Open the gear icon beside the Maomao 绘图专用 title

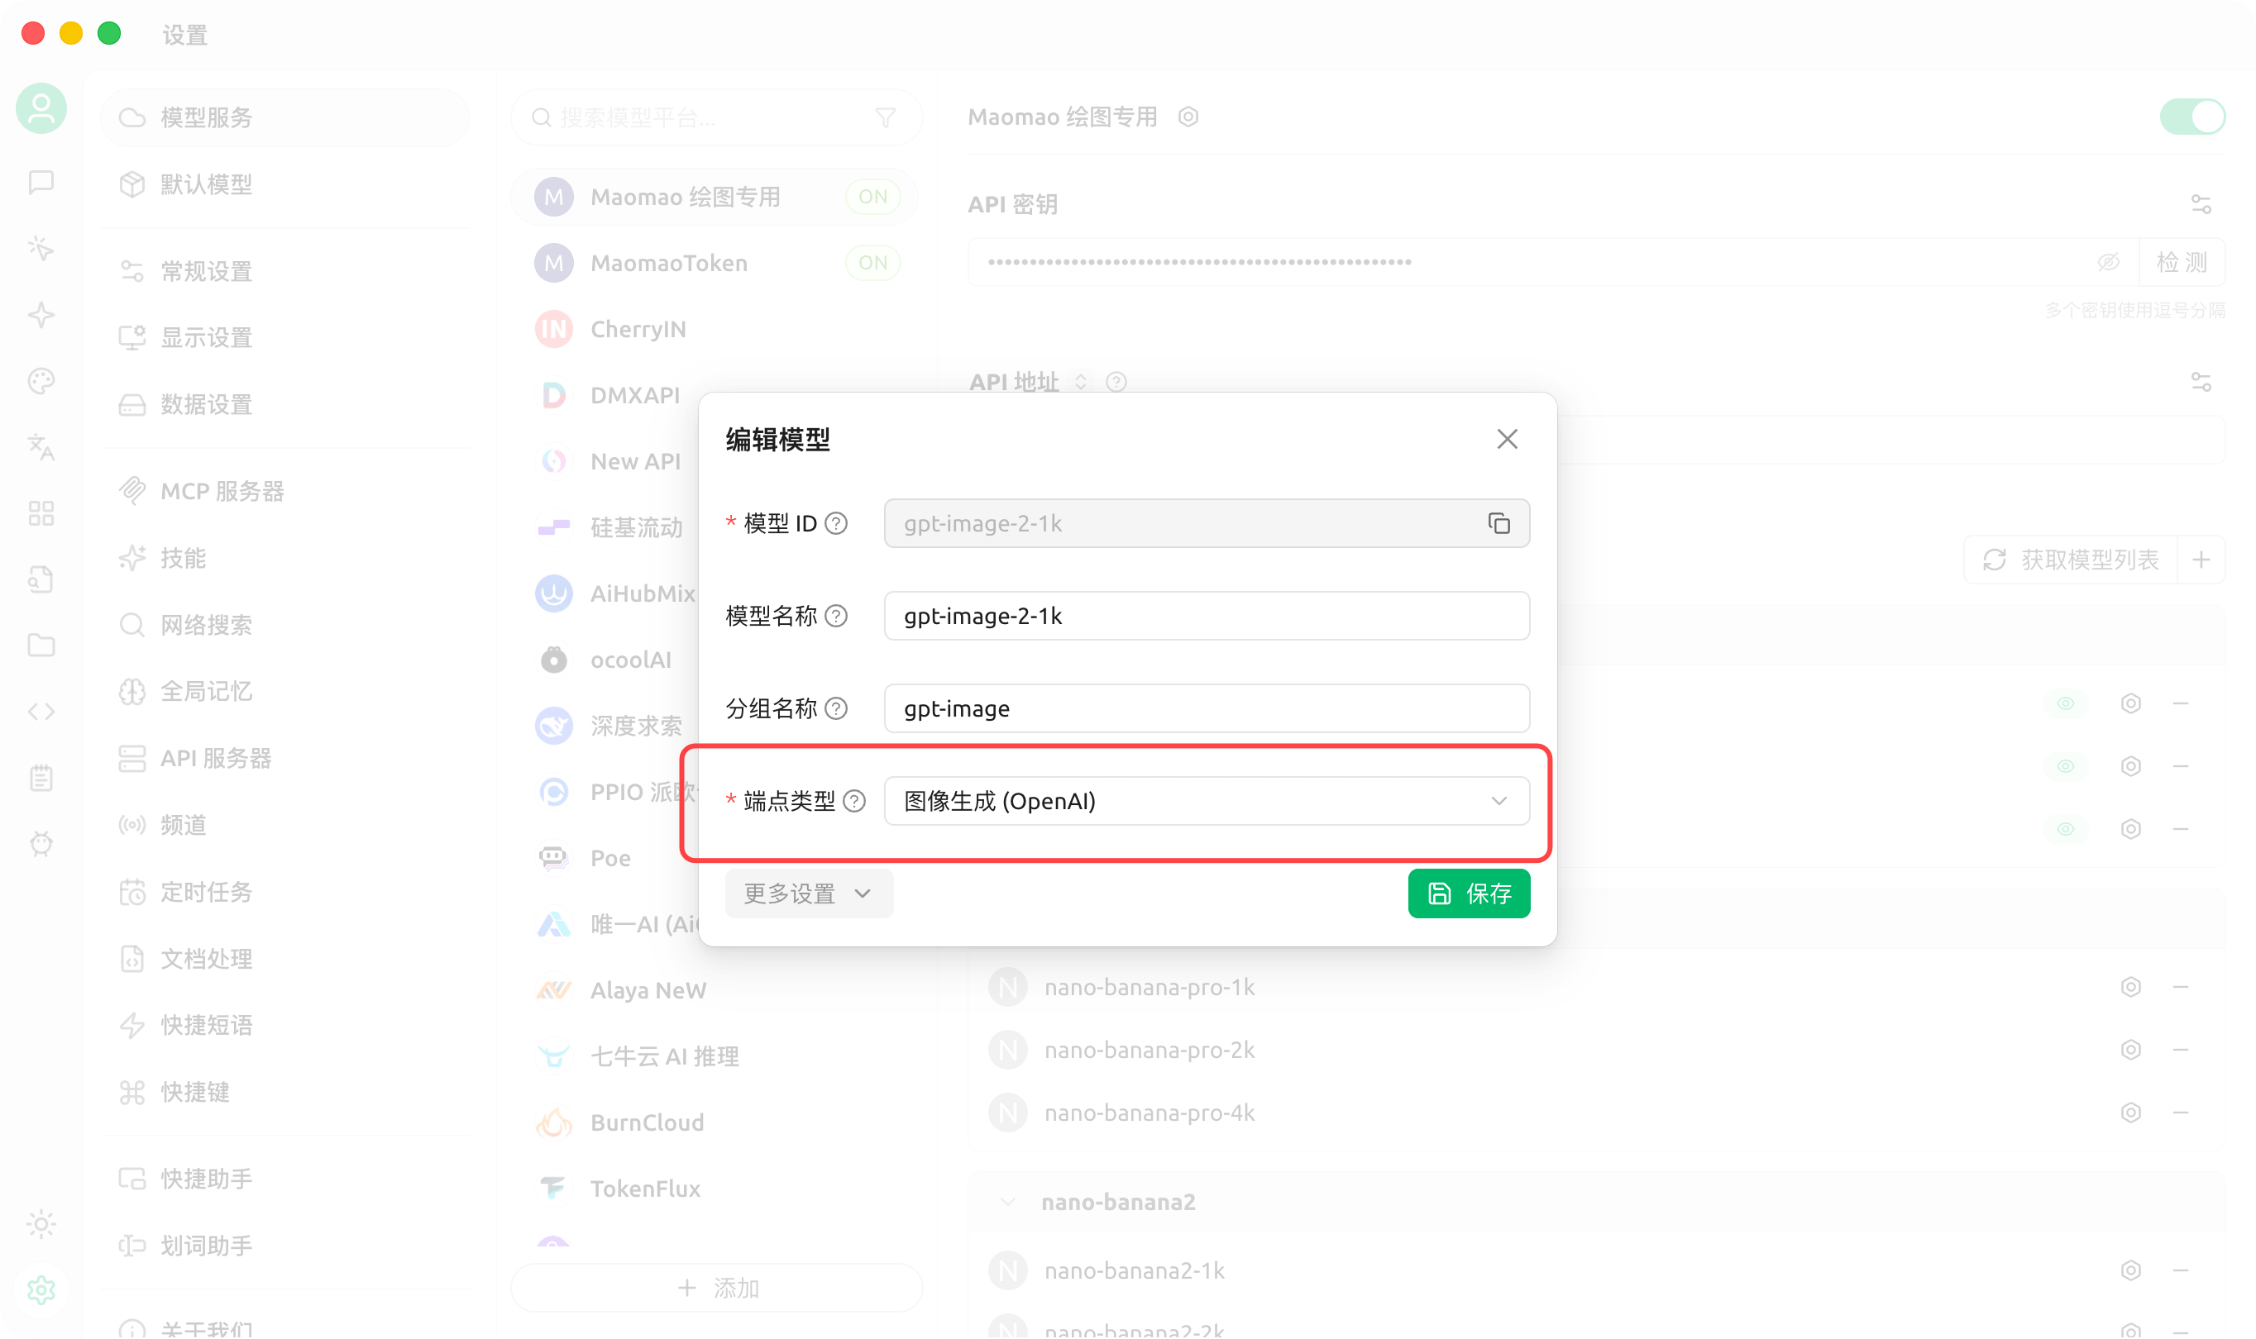pyautogui.click(x=1188, y=117)
